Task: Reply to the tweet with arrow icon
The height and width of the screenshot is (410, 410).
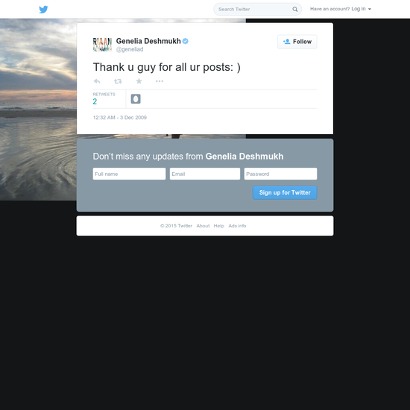Action: pos(97,81)
